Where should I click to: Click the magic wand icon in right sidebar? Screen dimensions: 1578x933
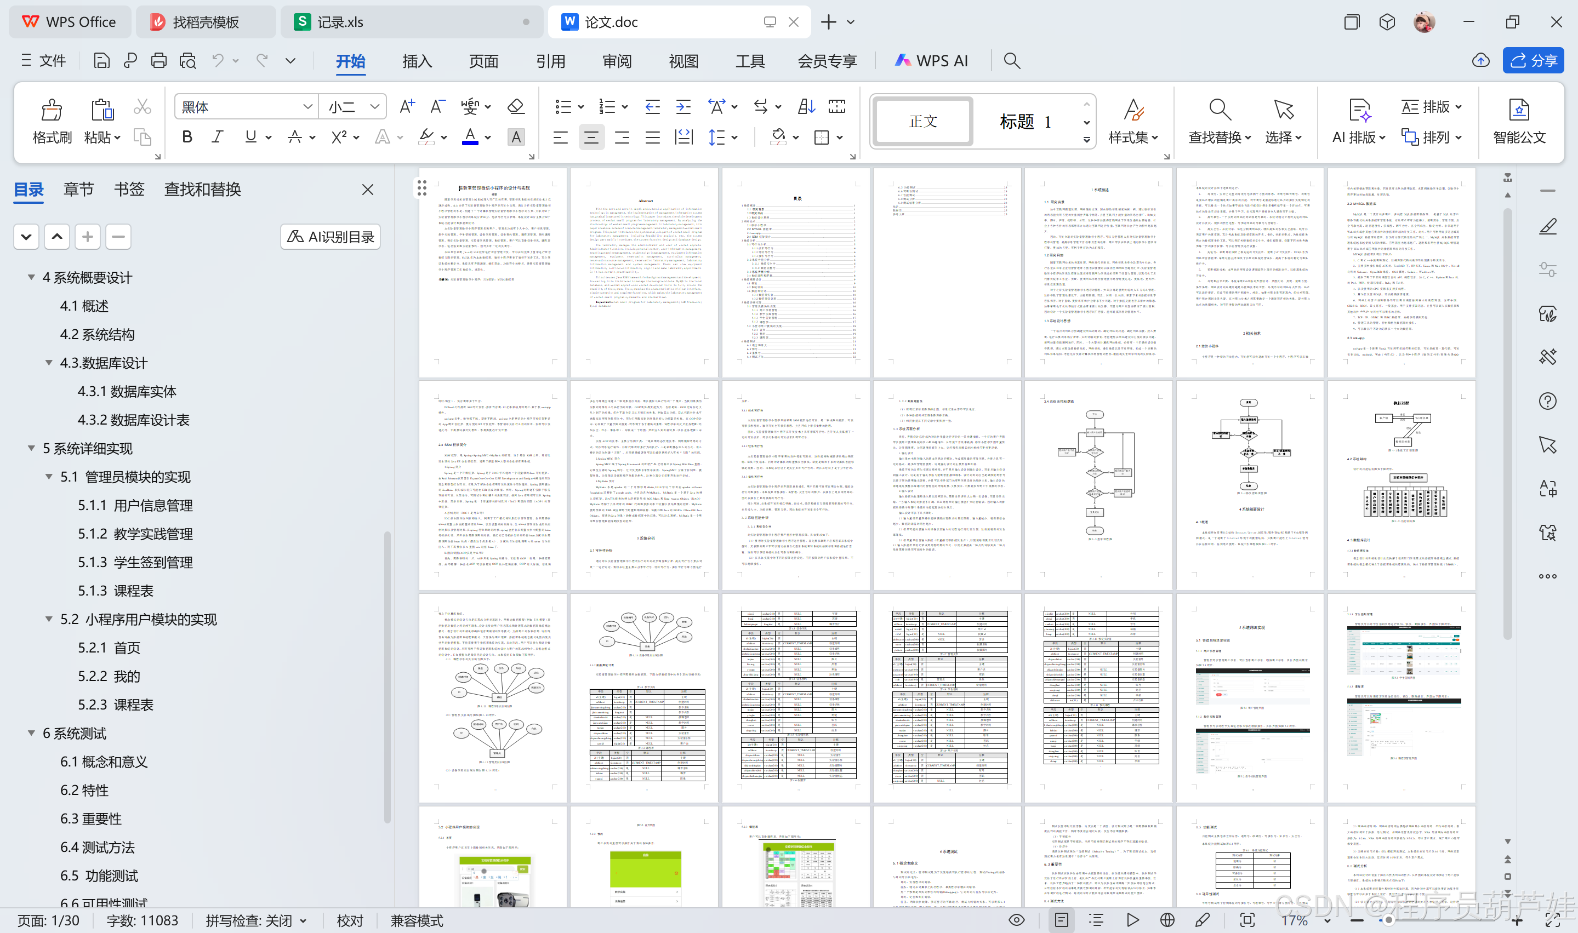(x=1547, y=357)
